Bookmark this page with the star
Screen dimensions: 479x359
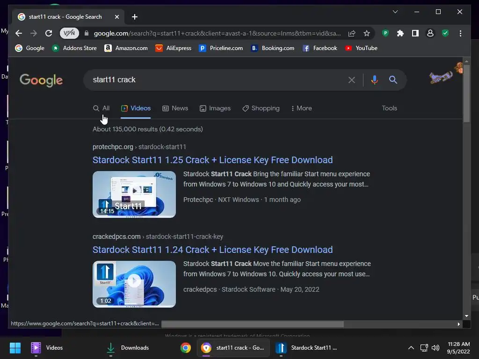367,33
